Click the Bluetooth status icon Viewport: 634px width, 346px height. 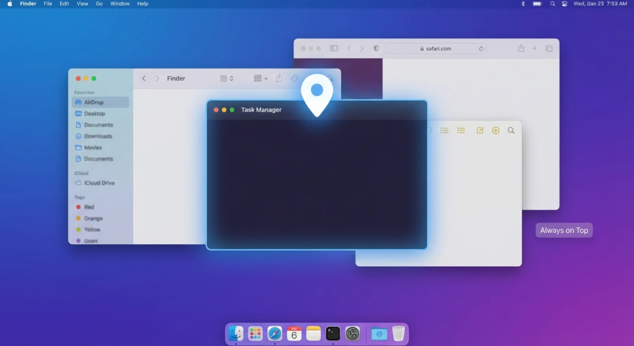523,4
